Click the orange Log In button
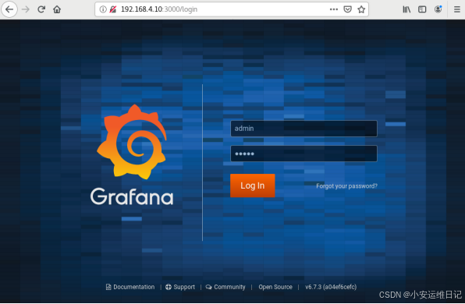Viewport: 465px width, 304px height. point(252,186)
